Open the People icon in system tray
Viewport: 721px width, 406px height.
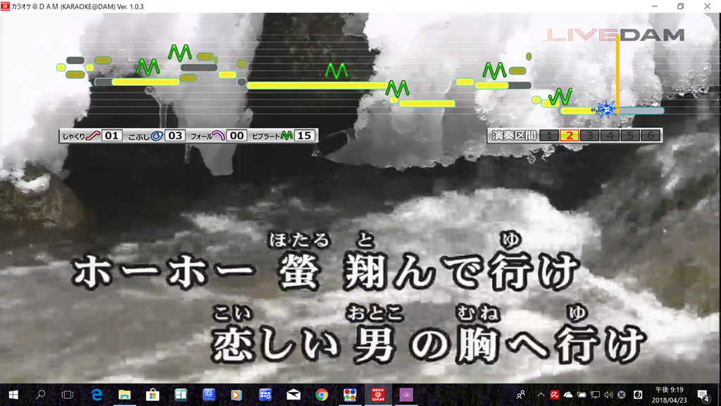point(520,395)
